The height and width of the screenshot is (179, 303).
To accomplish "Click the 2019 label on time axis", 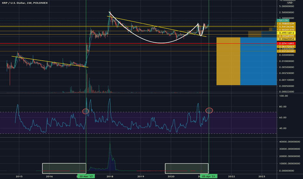I will [x=141, y=176].
